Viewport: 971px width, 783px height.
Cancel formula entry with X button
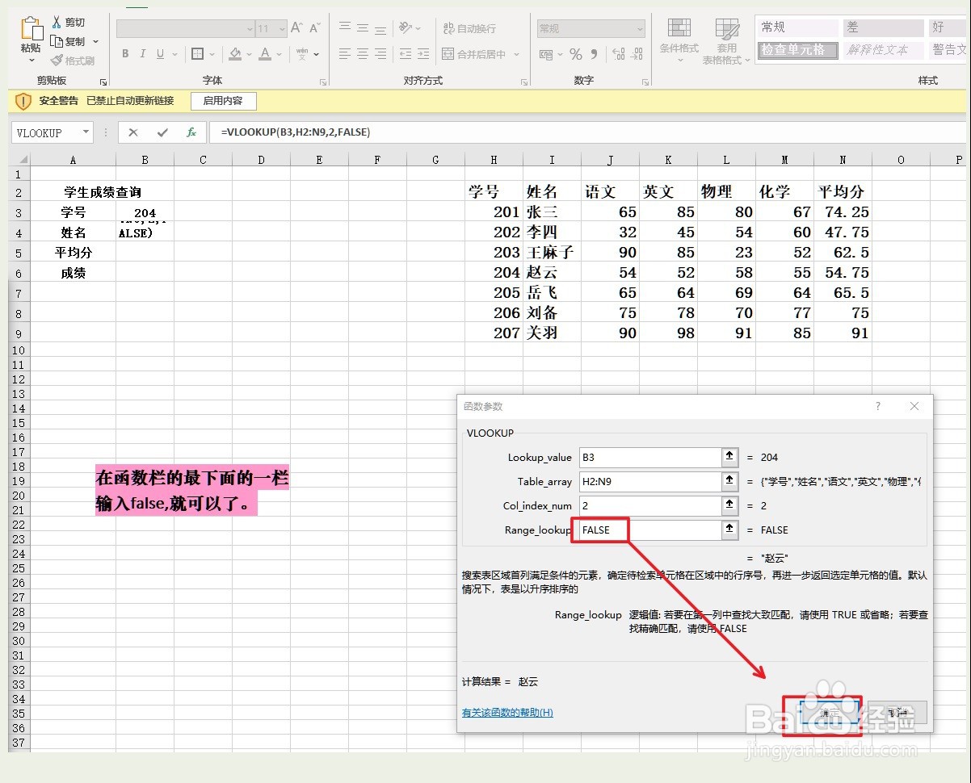133,132
